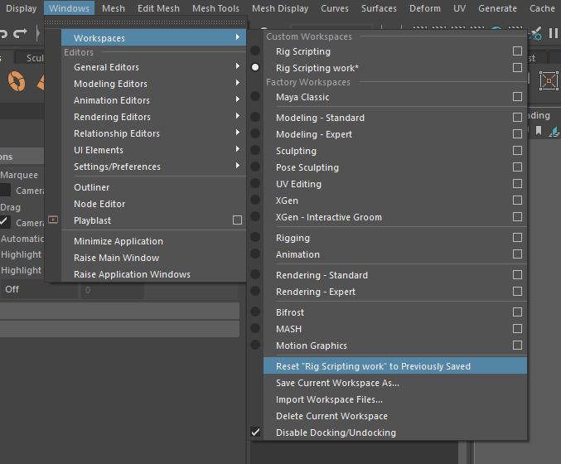The width and height of the screenshot is (561, 464).
Task: Open options box for UV Editing
Action: point(517,184)
